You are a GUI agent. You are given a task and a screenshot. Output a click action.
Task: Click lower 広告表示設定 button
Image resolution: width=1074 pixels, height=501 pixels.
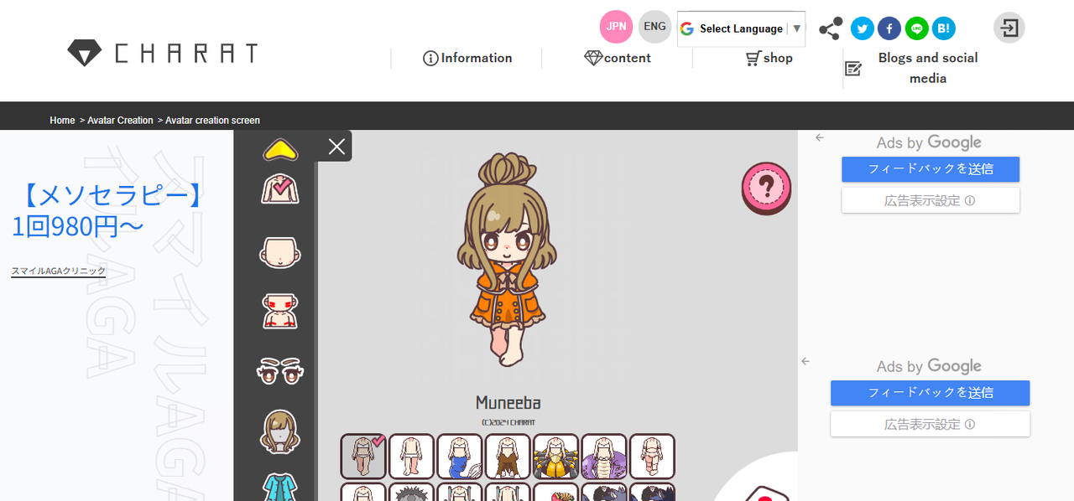(x=930, y=424)
